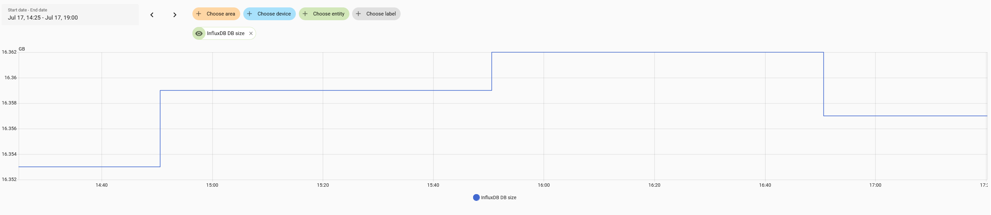Image resolution: width=991 pixels, height=215 pixels.
Task: Click the 15:00 time axis label
Action: tap(212, 185)
